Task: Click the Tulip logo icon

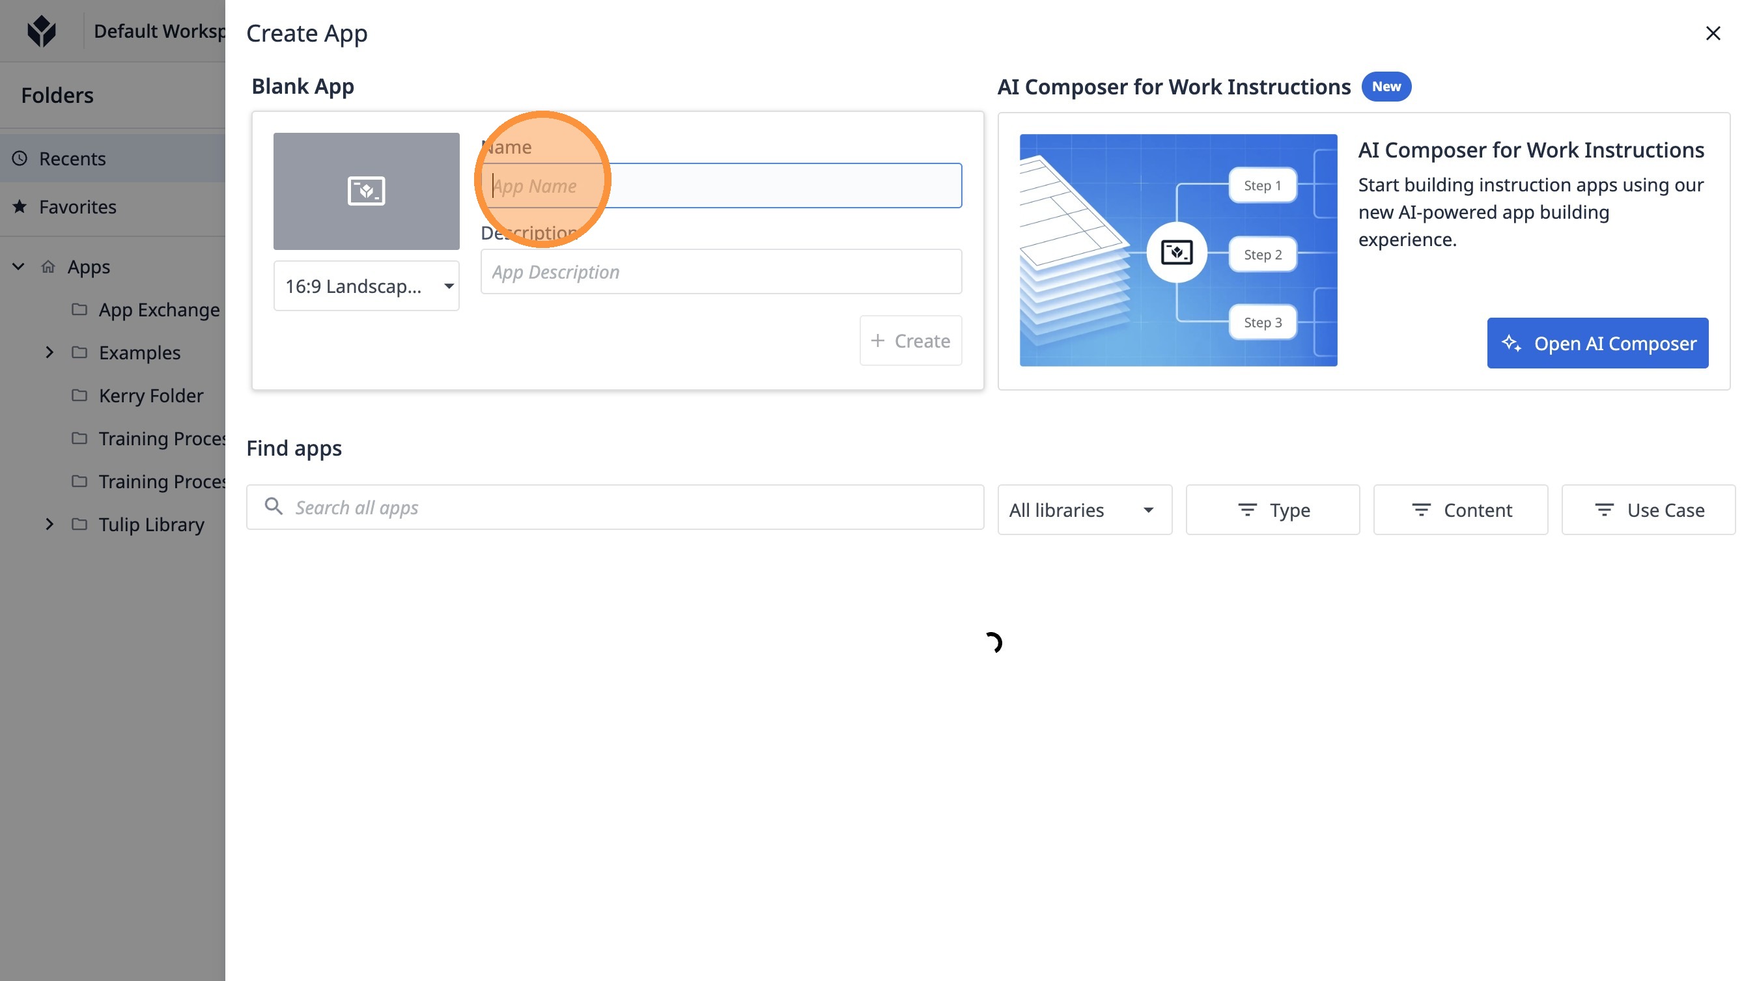Action: pyautogui.click(x=42, y=31)
